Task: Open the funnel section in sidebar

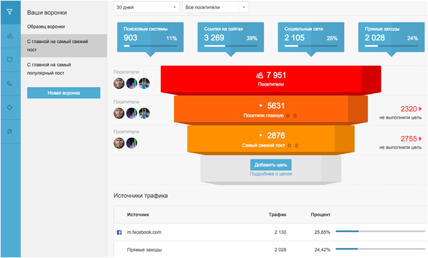Action: (x=10, y=12)
